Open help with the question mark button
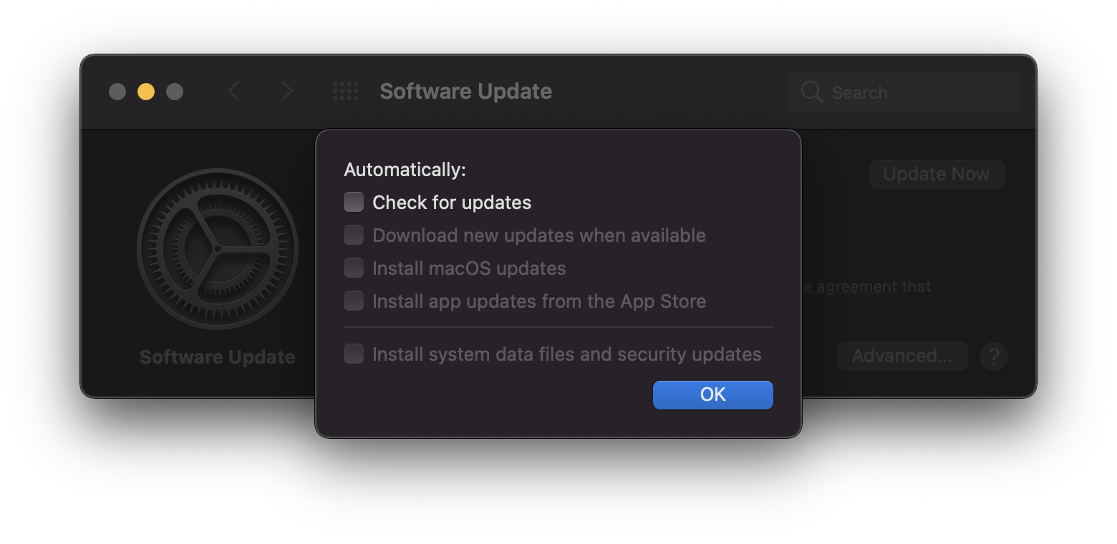 994,356
